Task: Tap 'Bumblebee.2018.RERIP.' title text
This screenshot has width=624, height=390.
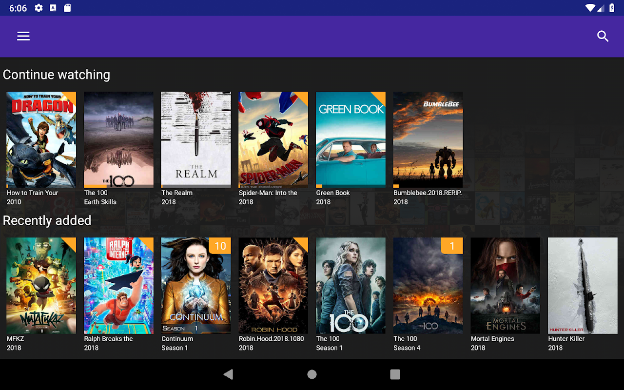Action: [x=428, y=193]
